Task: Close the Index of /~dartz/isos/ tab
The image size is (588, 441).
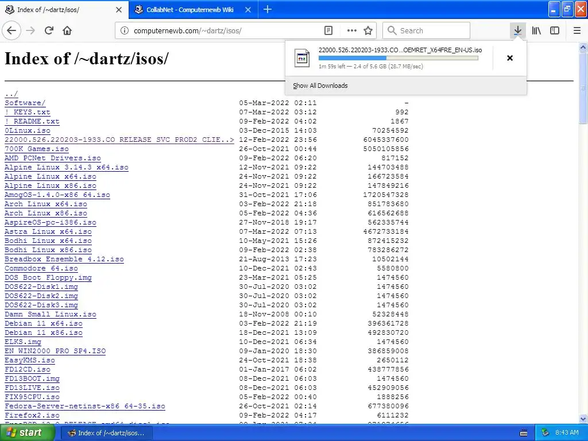Action: pos(119,10)
